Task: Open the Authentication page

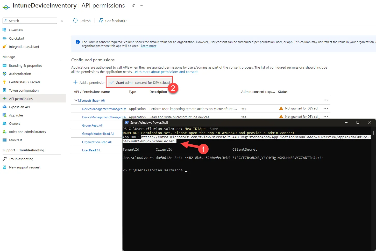Action: (20, 74)
